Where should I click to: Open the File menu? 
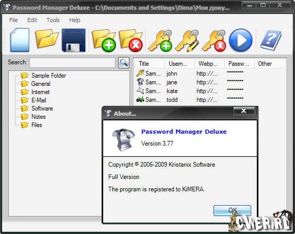click(x=14, y=20)
